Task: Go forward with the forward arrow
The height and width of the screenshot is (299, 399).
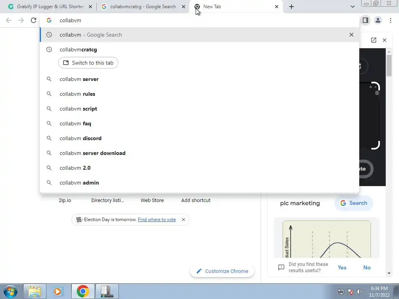Action: tap(21, 20)
